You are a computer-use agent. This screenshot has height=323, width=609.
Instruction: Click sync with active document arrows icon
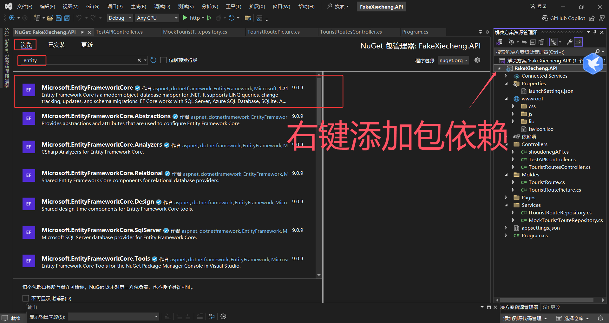point(524,42)
